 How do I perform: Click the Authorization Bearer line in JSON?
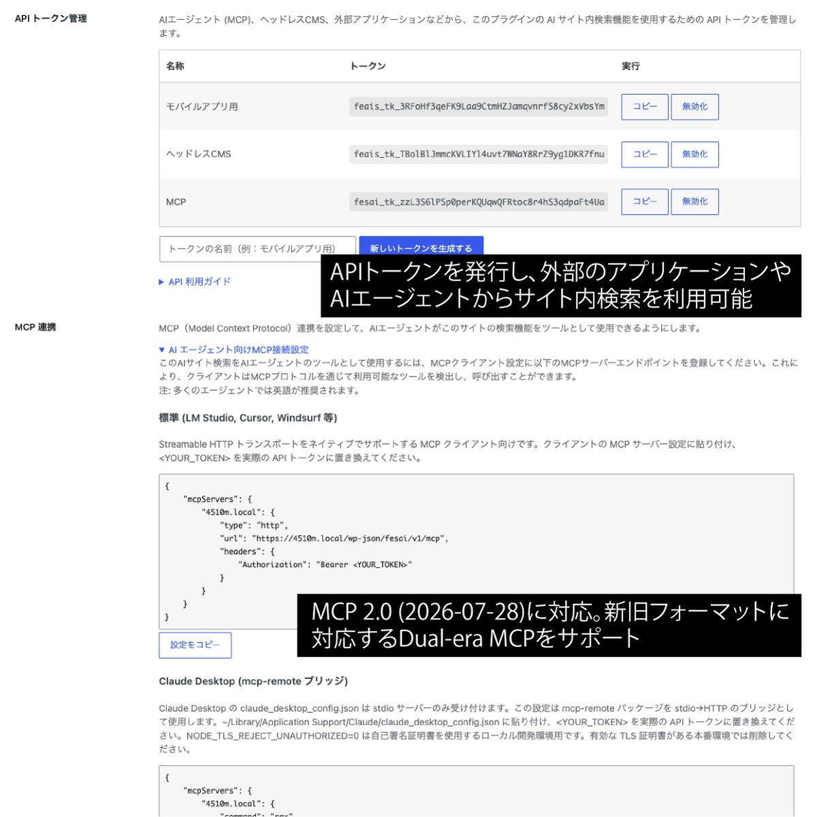pos(325,564)
